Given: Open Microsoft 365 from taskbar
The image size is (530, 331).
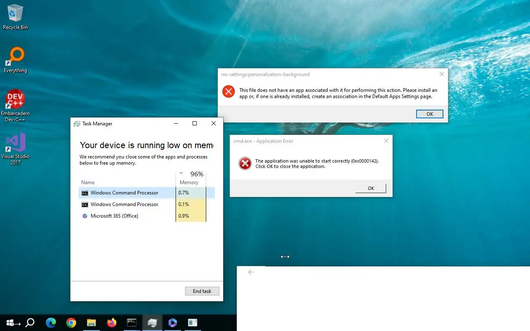Looking at the screenshot, I should [x=173, y=323].
